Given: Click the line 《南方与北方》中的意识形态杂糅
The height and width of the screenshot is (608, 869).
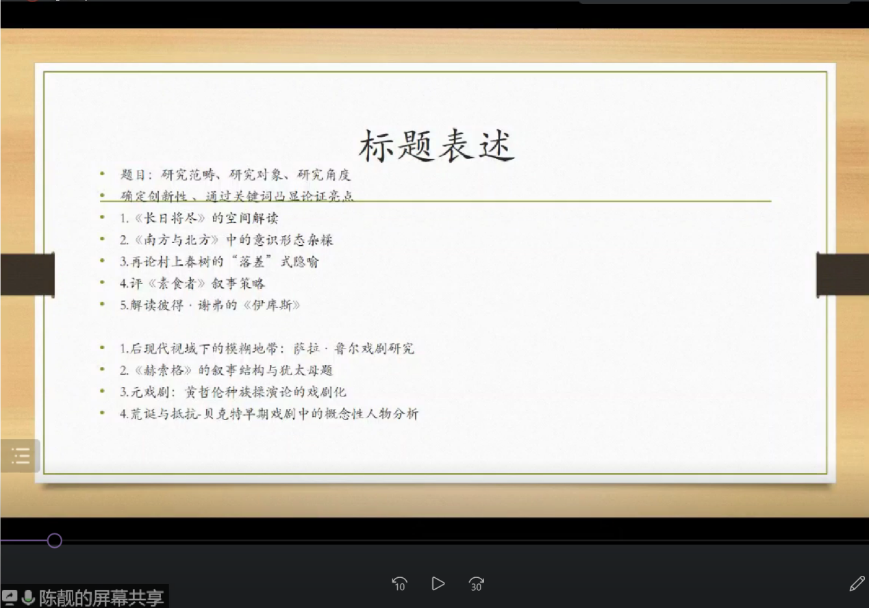Looking at the screenshot, I should [227, 240].
